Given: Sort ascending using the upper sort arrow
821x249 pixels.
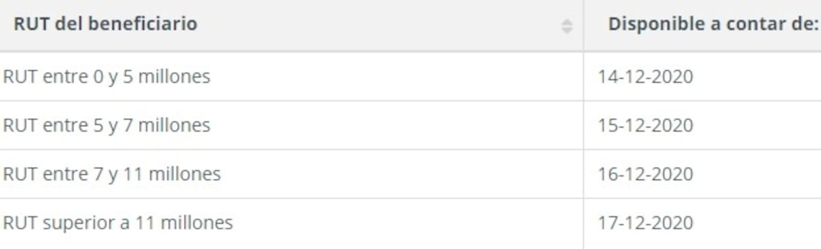Looking at the screenshot, I should coord(566,23).
